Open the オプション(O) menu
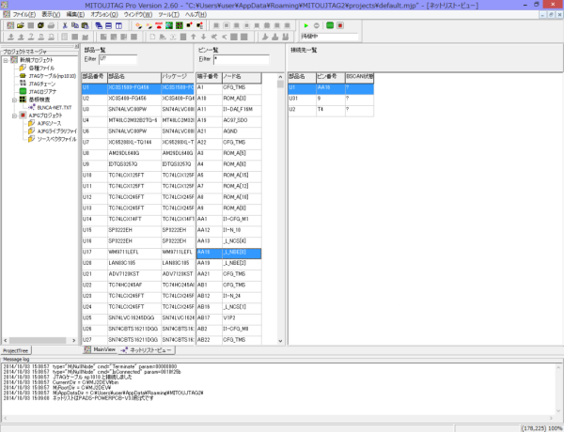 click(x=102, y=15)
